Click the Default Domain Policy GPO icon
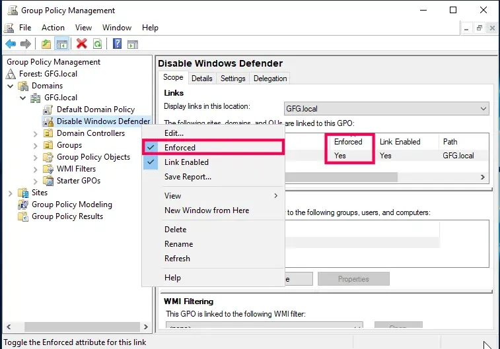Screen dimensions: 500x349 click(x=48, y=110)
